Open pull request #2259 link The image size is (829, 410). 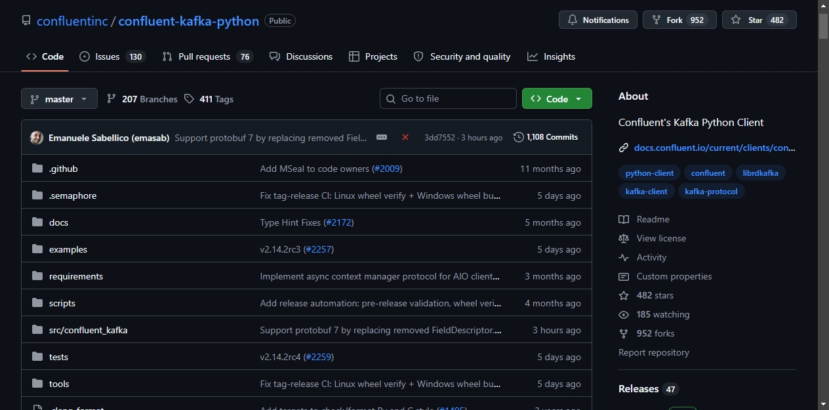[319, 357]
